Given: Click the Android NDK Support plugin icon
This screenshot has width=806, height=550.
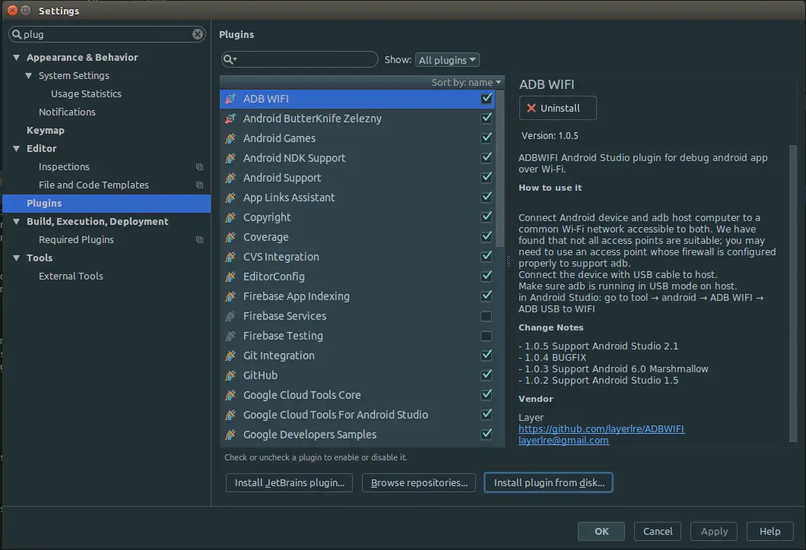Looking at the screenshot, I should (230, 158).
